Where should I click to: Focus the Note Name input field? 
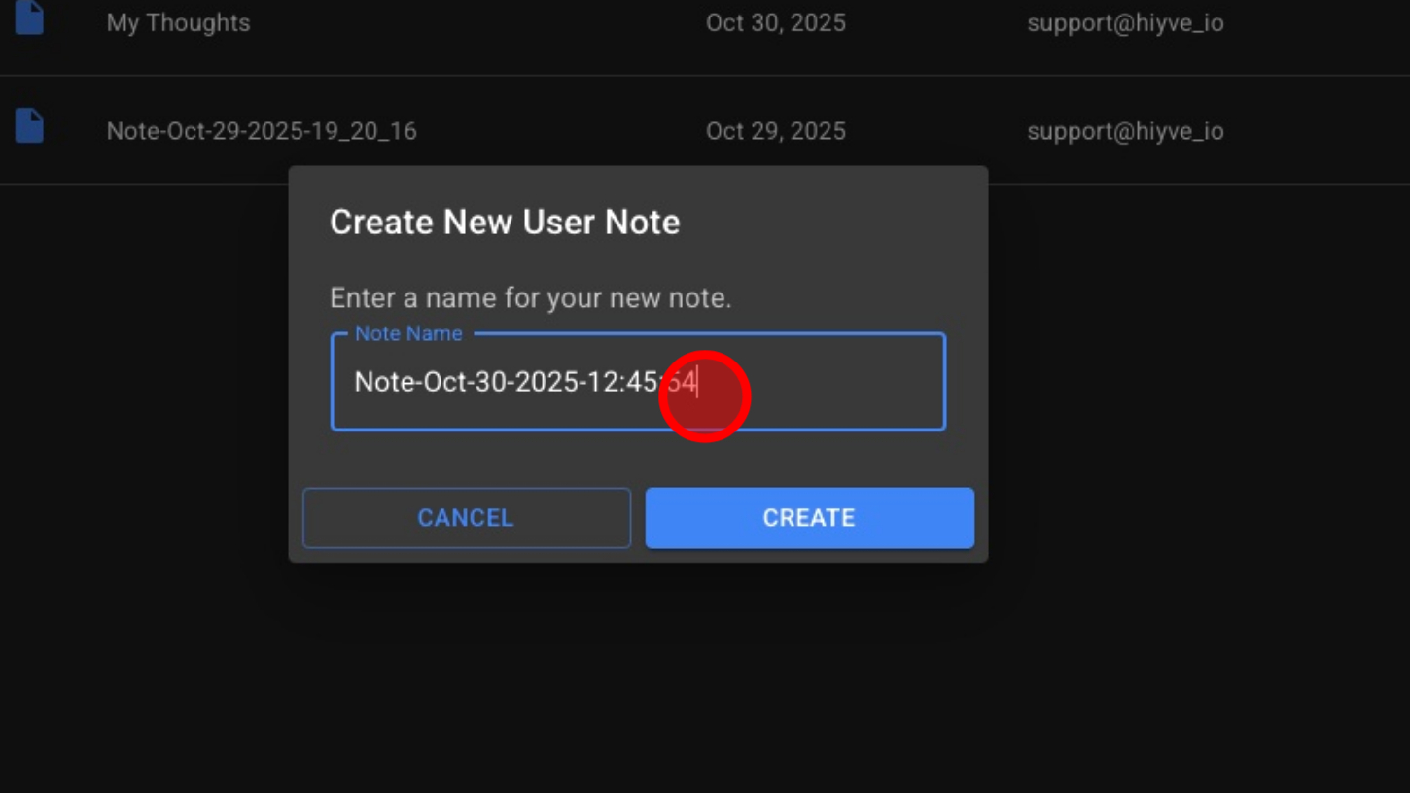tap(637, 382)
